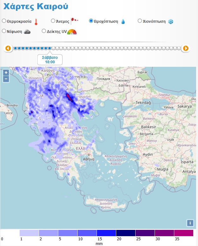
Task: Zoom out the map with minus button
Action: tap(6, 79)
